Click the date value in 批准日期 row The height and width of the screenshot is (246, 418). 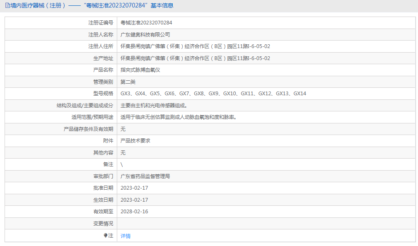(134, 188)
